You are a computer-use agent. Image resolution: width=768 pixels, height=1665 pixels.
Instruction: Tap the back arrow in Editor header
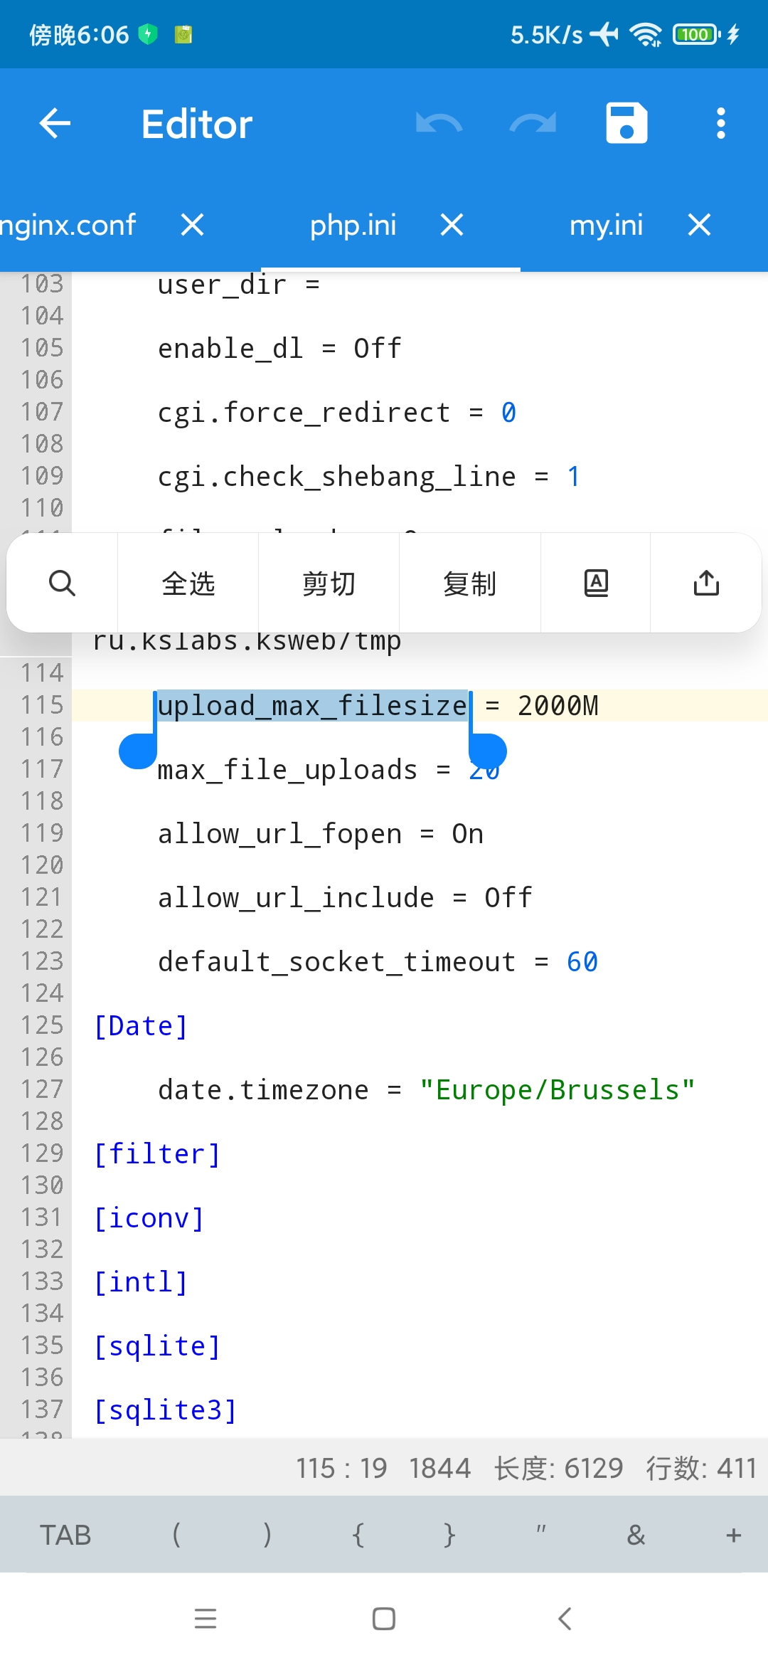(x=55, y=124)
